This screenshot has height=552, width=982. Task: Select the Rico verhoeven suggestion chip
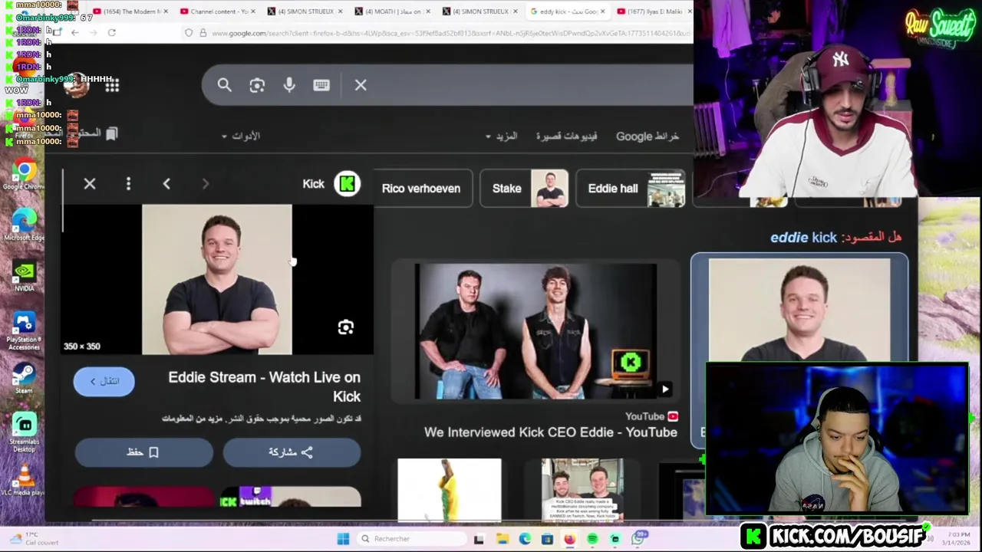(x=423, y=189)
